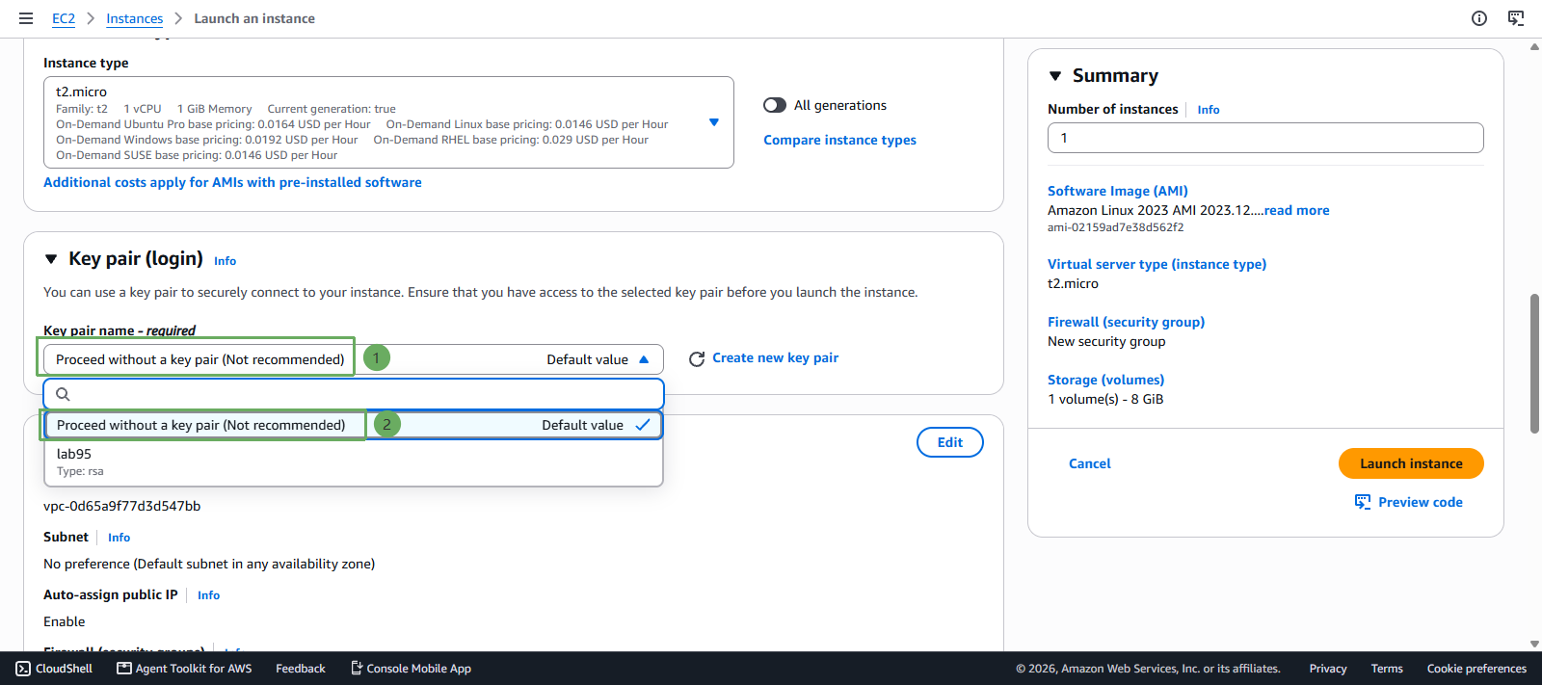
Task: Open Compare instance types link
Action: 840,140
